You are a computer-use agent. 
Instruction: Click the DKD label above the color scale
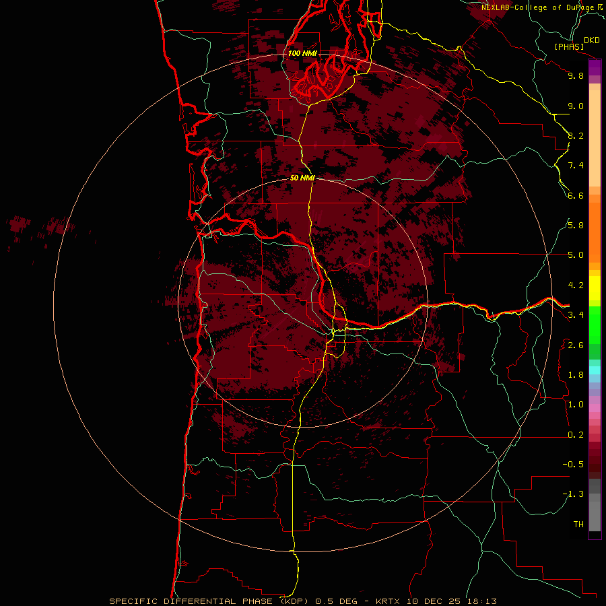coord(592,40)
